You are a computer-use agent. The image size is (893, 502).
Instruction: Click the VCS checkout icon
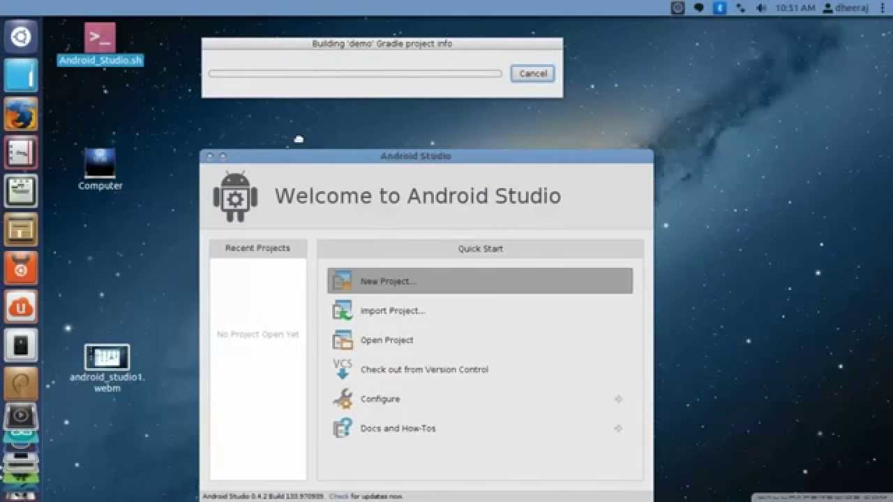pyautogui.click(x=343, y=369)
